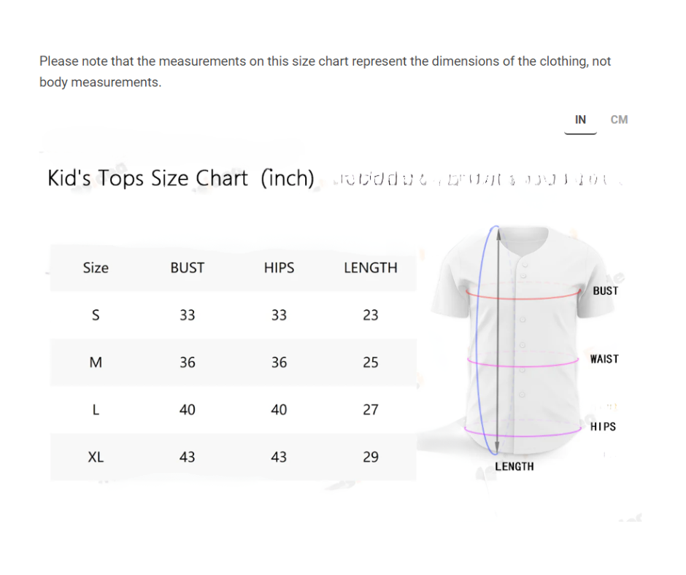This screenshot has width=686, height=575.
Task: Switch to the CM unit tab
Action: coord(619,120)
